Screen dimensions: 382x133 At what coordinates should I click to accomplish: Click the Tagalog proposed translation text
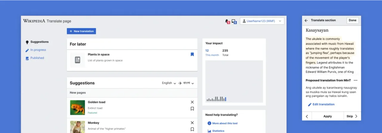(331, 92)
